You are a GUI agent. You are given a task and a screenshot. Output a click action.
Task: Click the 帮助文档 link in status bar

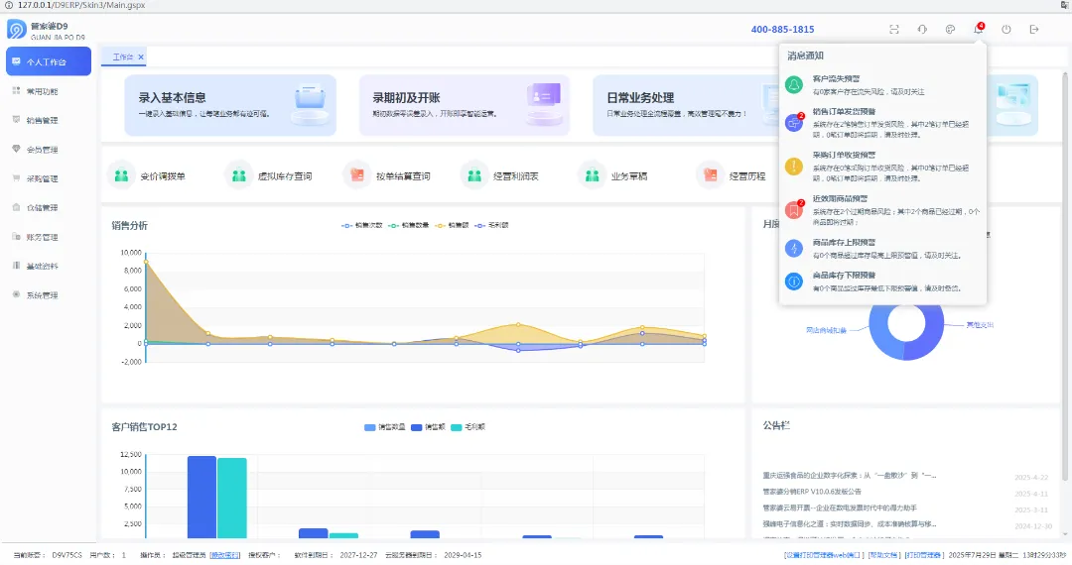pyautogui.click(x=883, y=555)
